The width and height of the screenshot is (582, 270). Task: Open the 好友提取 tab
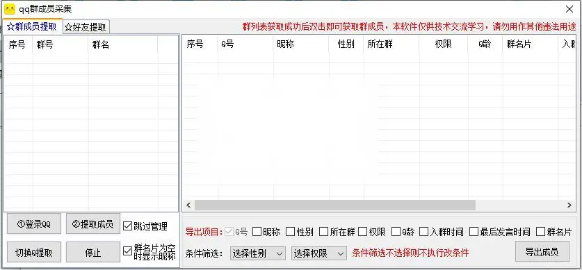tap(86, 27)
